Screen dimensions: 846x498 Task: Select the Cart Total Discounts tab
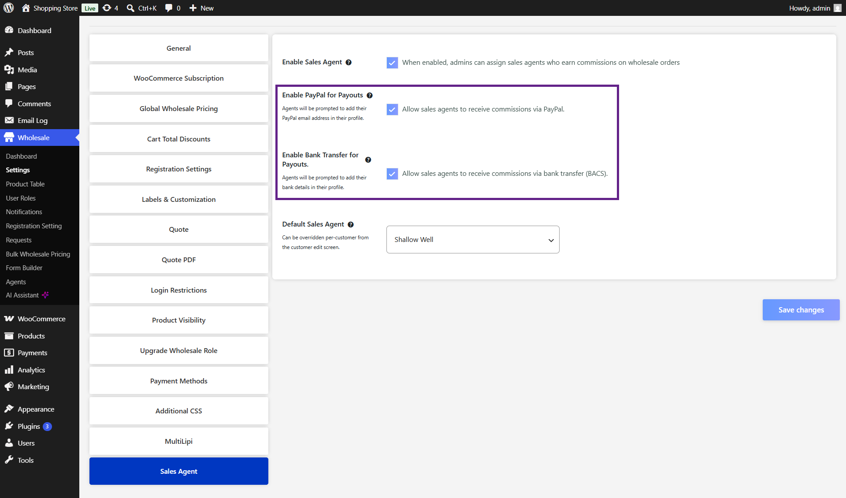pyautogui.click(x=178, y=139)
